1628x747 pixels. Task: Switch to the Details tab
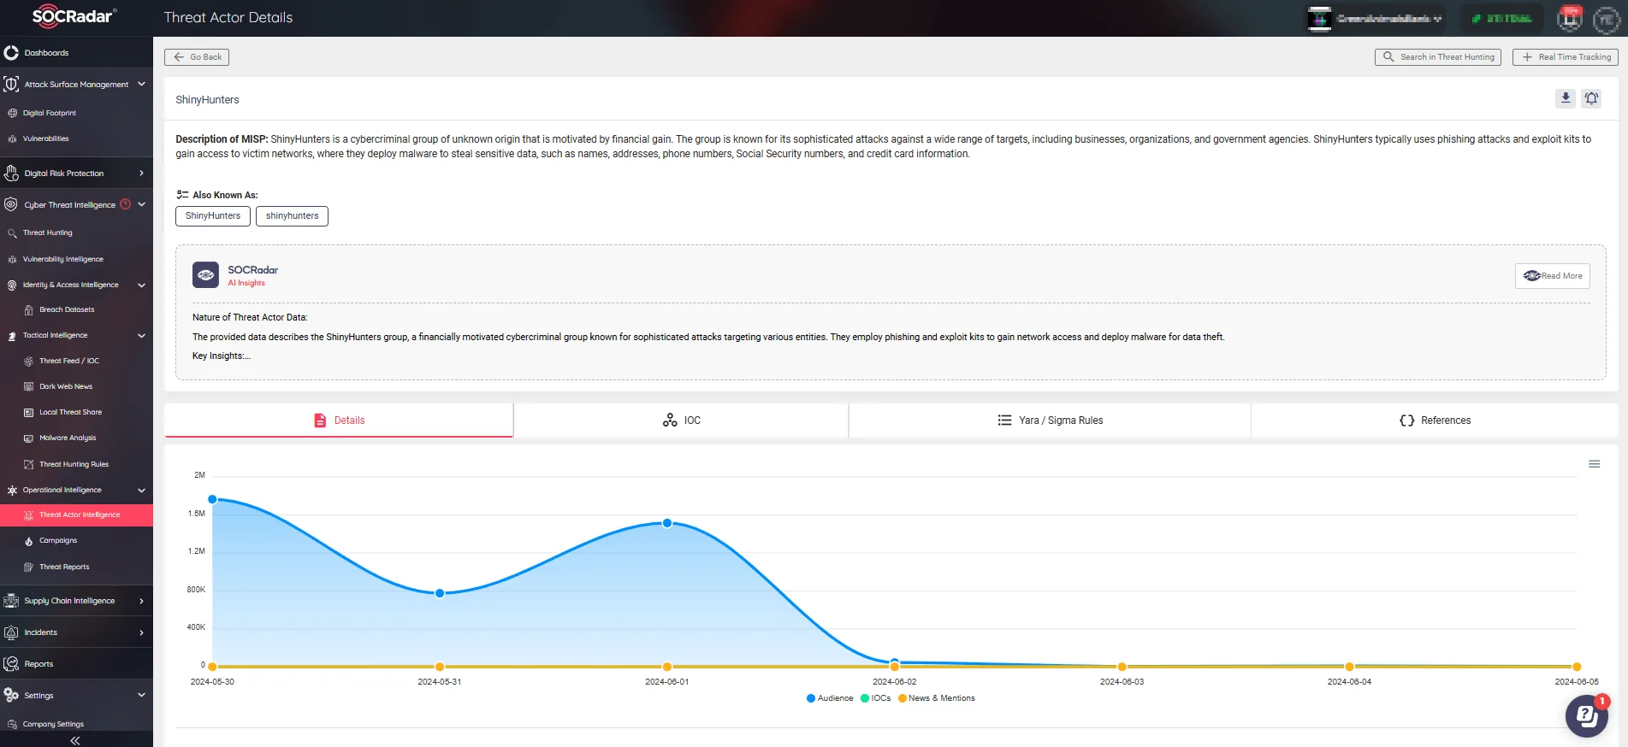(339, 421)
